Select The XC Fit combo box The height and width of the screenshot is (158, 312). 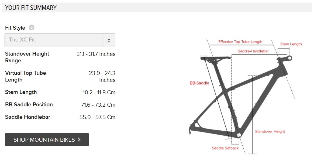(60, 40)
